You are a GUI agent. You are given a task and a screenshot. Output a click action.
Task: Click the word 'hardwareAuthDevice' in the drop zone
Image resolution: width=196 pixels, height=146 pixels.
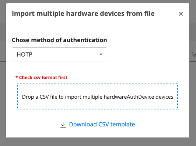pyautogui.click(x=129, y=97)
